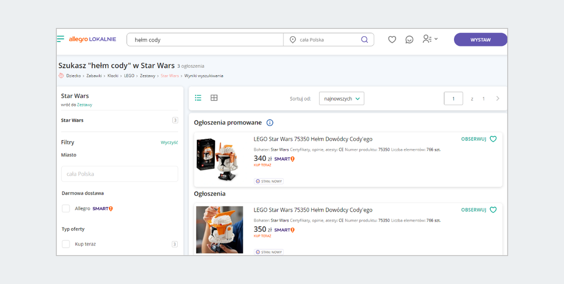
Task: Click the breadcrumb category icon
Action: 61,76
